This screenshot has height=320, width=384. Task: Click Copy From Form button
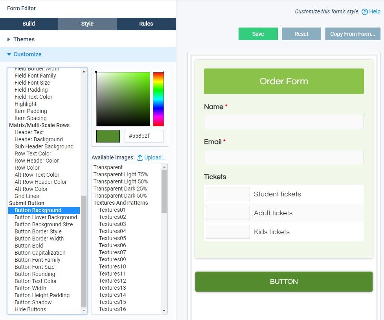pos(353,34)
